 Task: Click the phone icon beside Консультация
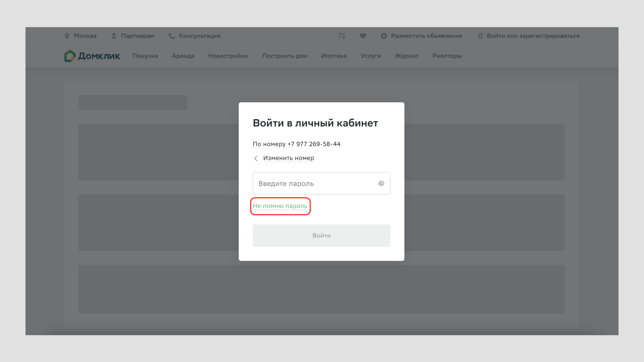pos(171,36)
